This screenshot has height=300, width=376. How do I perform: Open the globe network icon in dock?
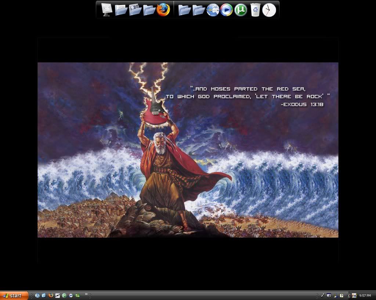pyautogui.click(x=213, y=10)
